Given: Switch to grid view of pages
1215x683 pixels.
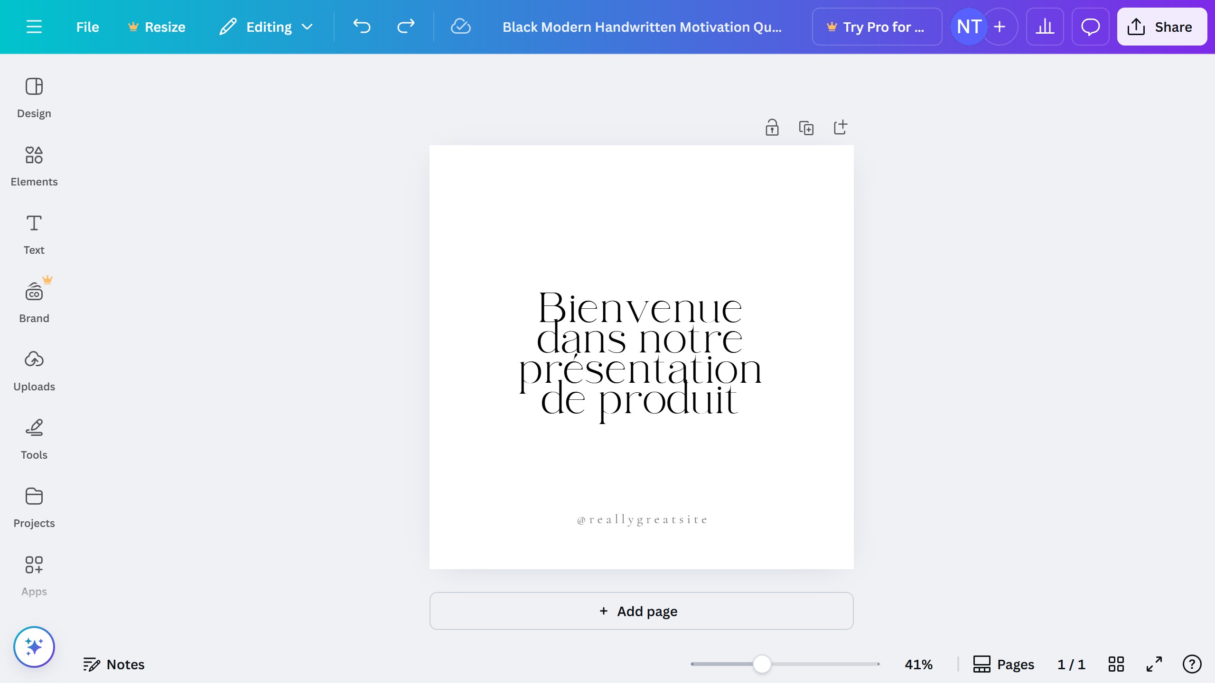Looking at the screenshot, I should [x=1116, y=664].
